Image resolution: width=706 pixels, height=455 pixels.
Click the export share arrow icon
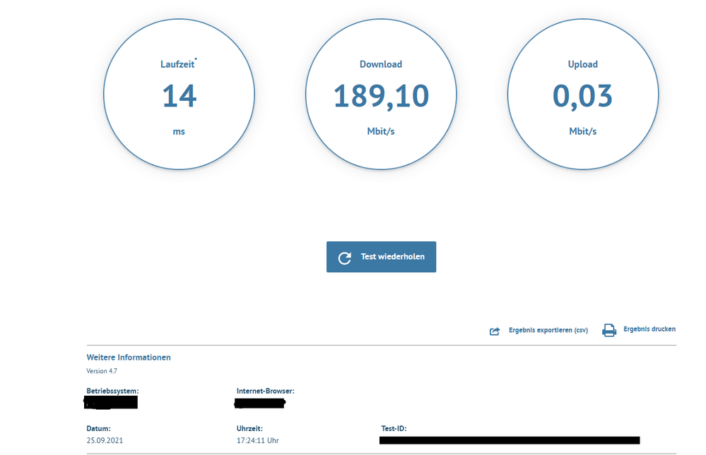(495, 332)
